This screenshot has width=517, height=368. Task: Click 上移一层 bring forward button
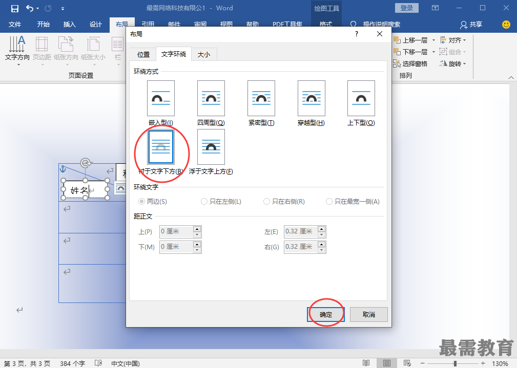point(410,40)
